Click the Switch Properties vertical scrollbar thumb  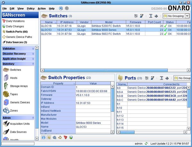[x=112, y=100]
